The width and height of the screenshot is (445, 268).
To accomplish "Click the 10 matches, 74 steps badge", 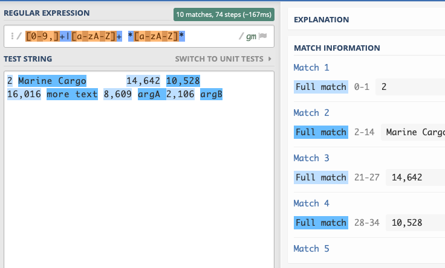I will 223,14.
